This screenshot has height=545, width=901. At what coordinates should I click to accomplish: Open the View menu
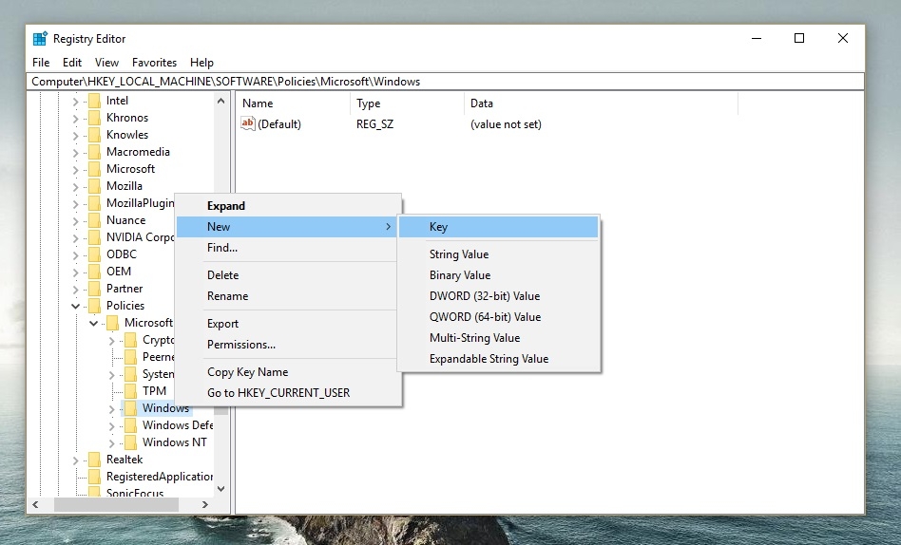pos(106,62)
